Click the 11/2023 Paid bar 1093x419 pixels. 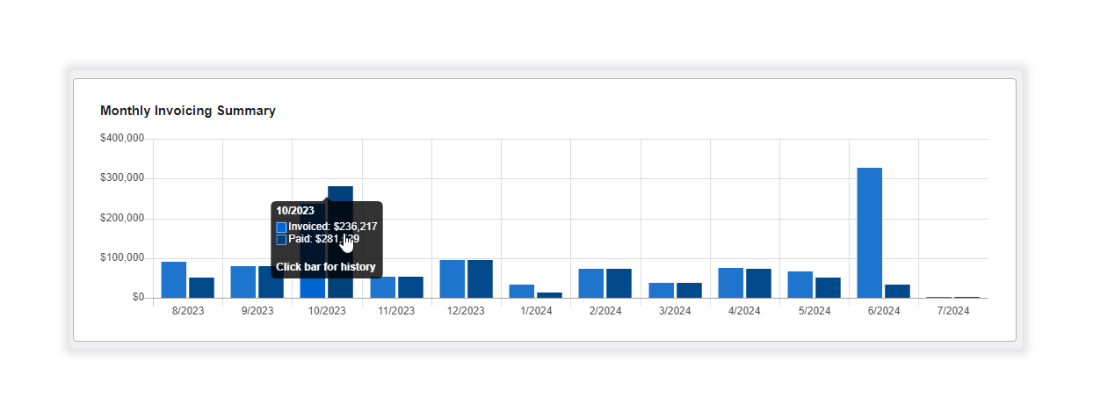coord(410,287)
